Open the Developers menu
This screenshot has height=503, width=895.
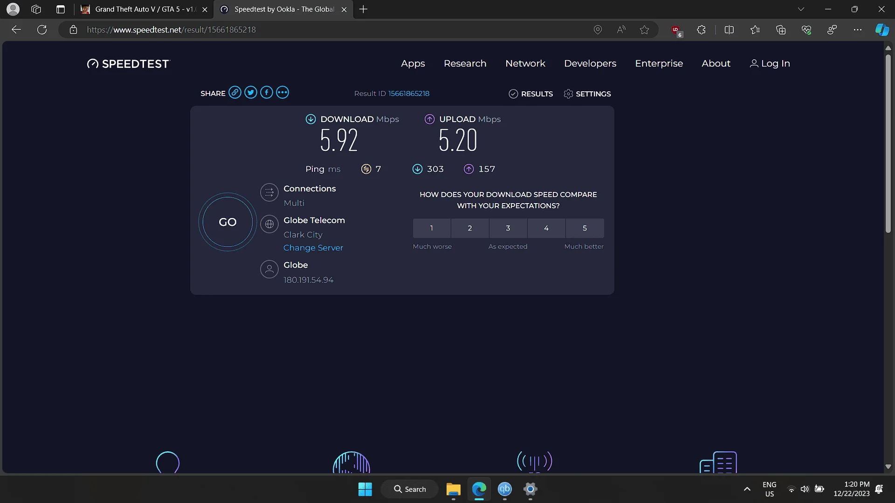coord(590,64)
